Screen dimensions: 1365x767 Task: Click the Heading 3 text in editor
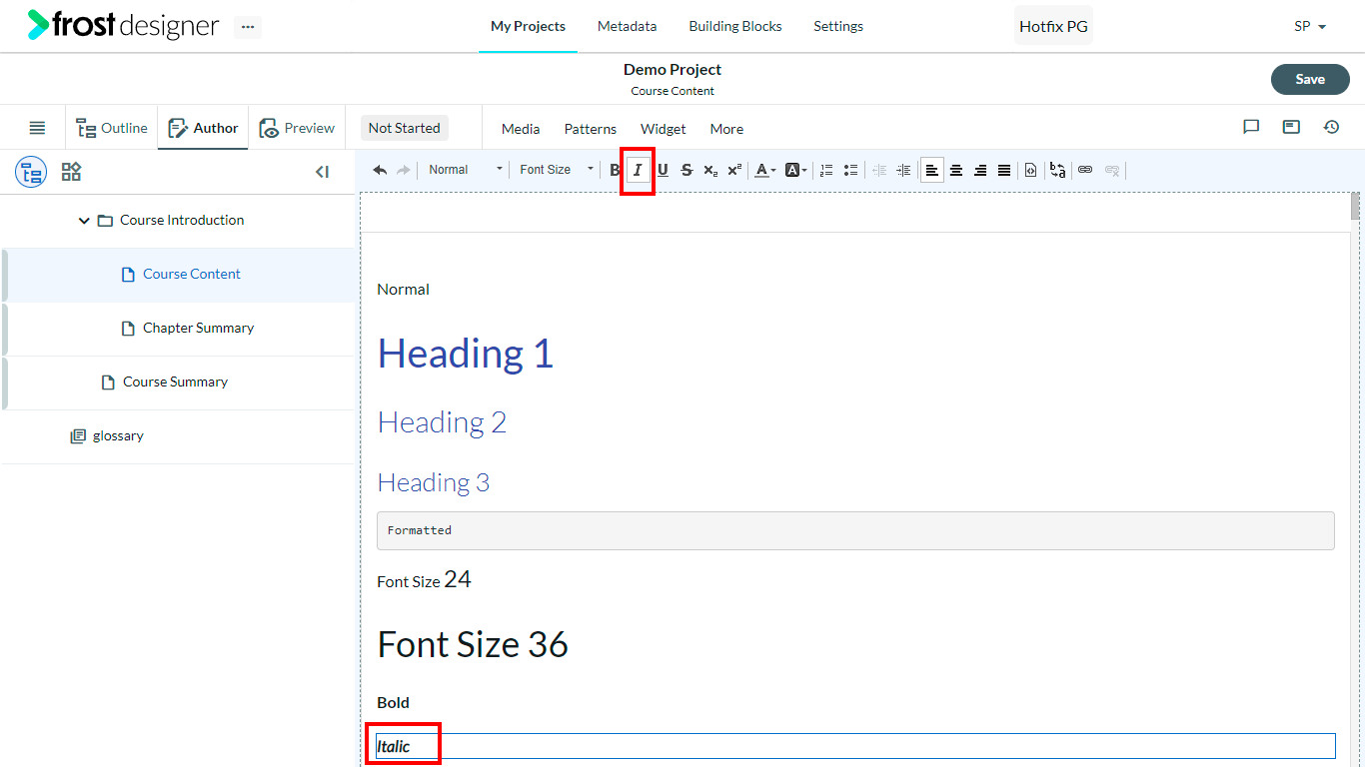(x=433, y=482)
